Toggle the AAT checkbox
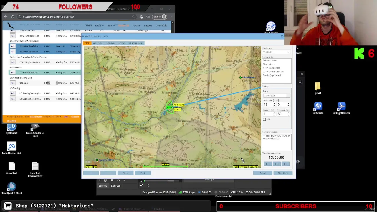The image size is (377, 212). pyautogui.click(x=264, y=119)
